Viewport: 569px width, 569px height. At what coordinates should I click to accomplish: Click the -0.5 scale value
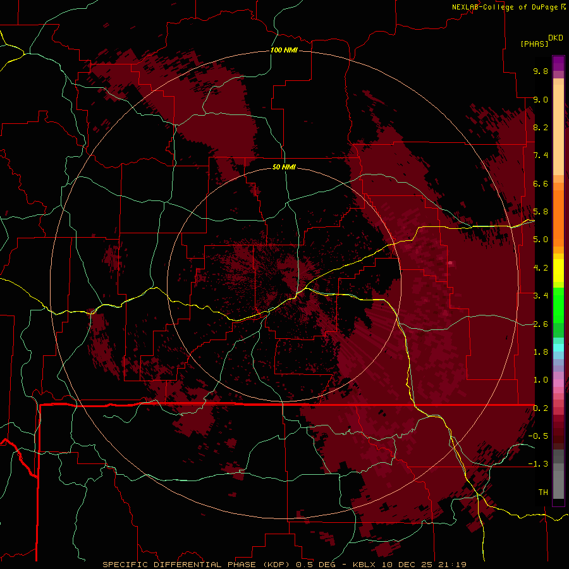point(538,436)
